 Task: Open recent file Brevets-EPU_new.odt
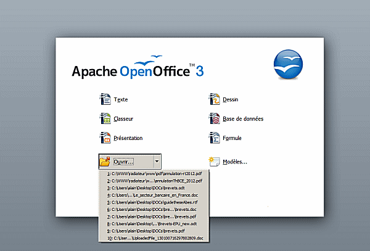point(154,224)
